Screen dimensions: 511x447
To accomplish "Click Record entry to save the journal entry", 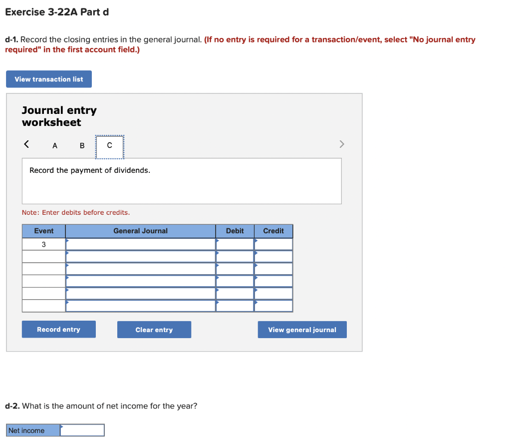I will tap(58, 329).
